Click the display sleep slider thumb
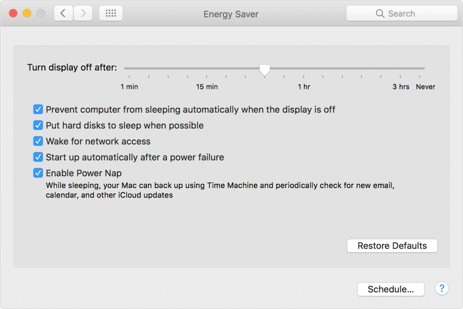Image resolution: width=463 pixels, height=309 pixels. [x=265, y=70]
